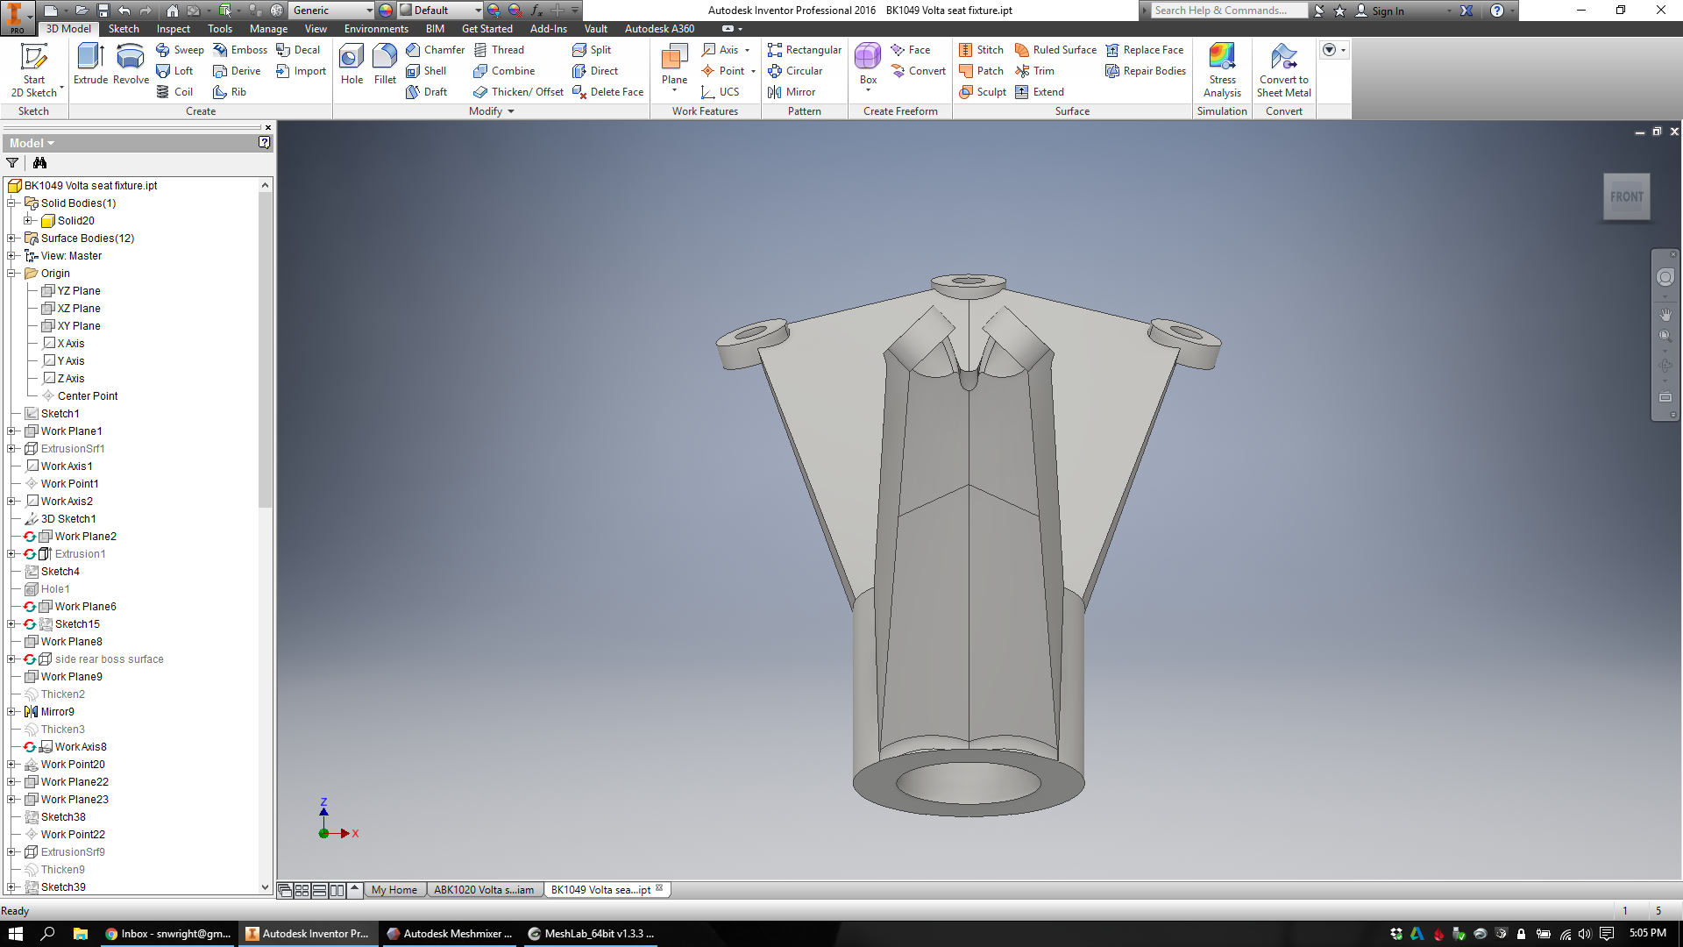Switch to ABK1020 Volta document tab
Viewport: 1683px width, 947px height.
[x=484, y=889]
